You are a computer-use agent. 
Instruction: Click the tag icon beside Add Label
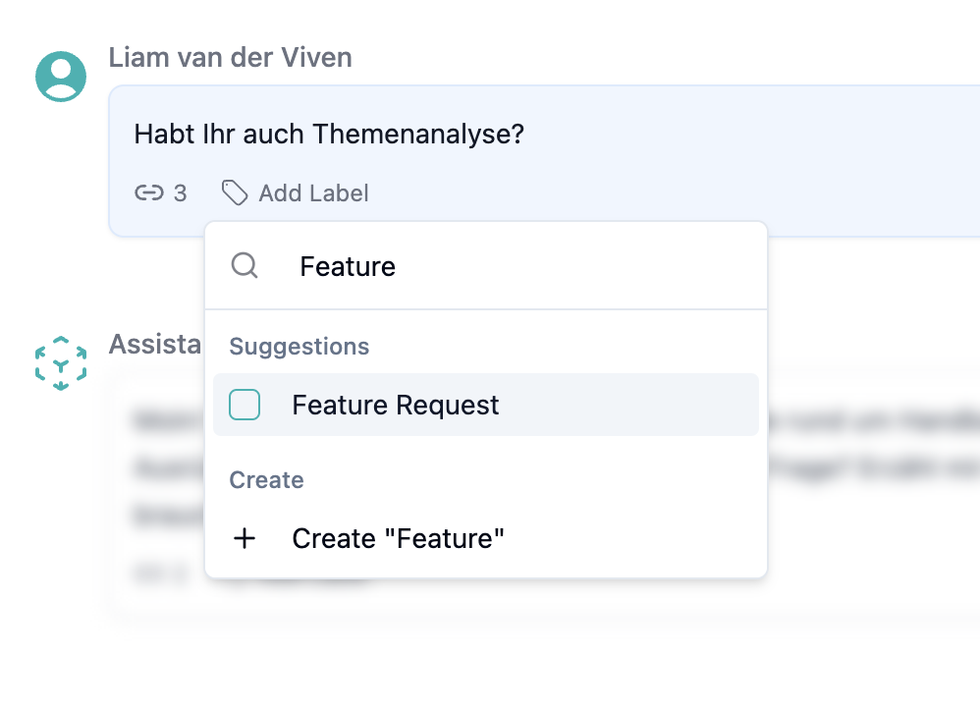236,193
